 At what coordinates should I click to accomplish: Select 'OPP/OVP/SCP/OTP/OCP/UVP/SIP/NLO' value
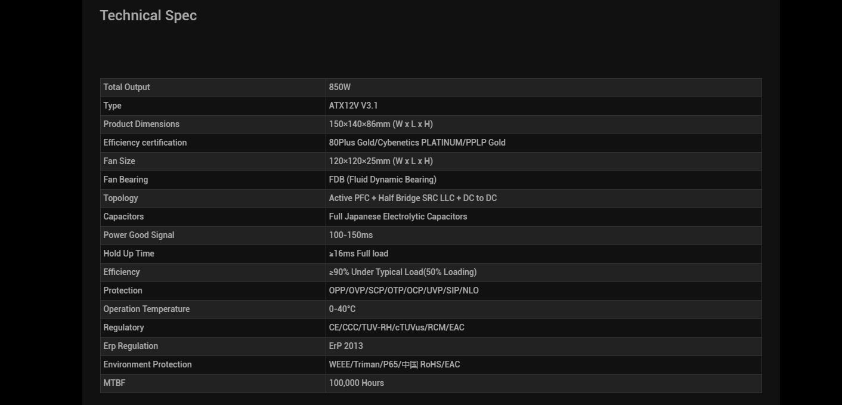[404, 290]
